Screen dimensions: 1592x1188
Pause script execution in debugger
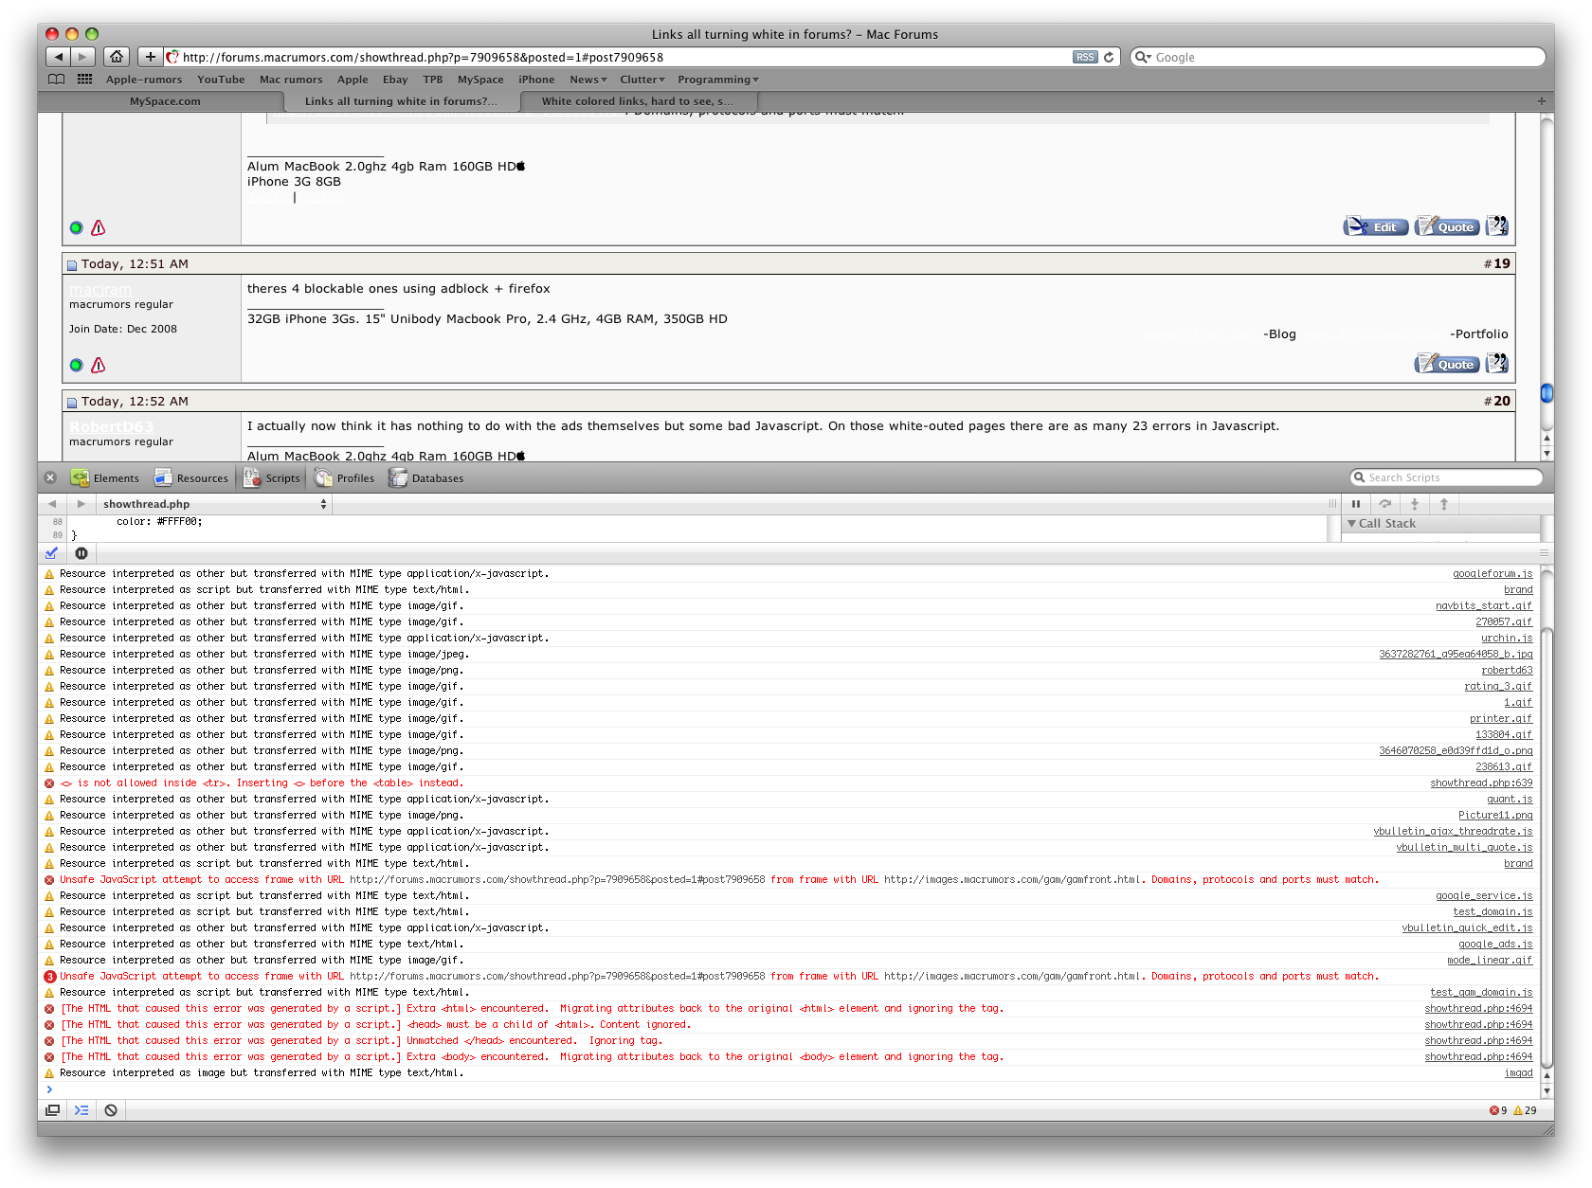pyautogui.click(x=1356, y=504)
